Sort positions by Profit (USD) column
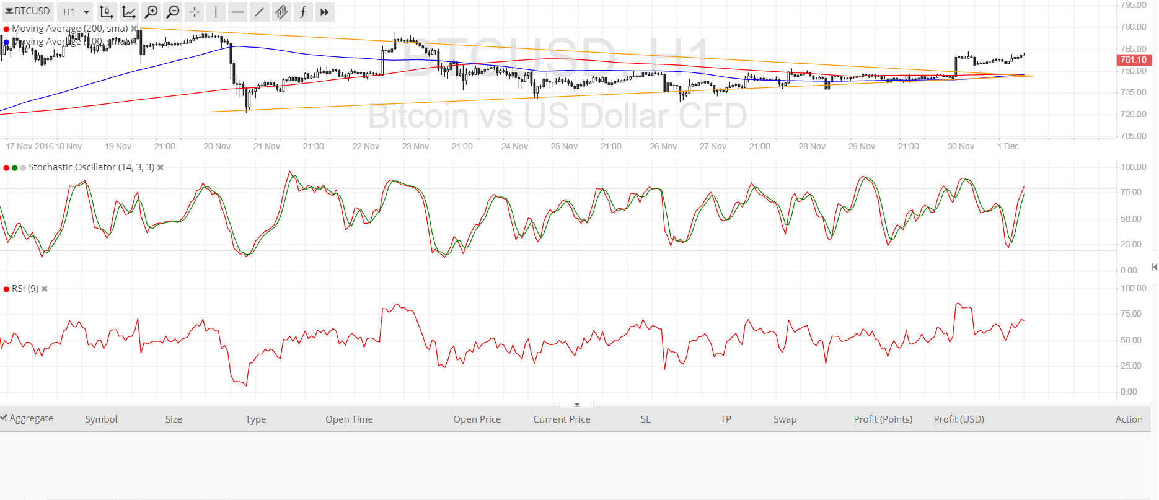Screen dimensions: 1159x500 958,419
